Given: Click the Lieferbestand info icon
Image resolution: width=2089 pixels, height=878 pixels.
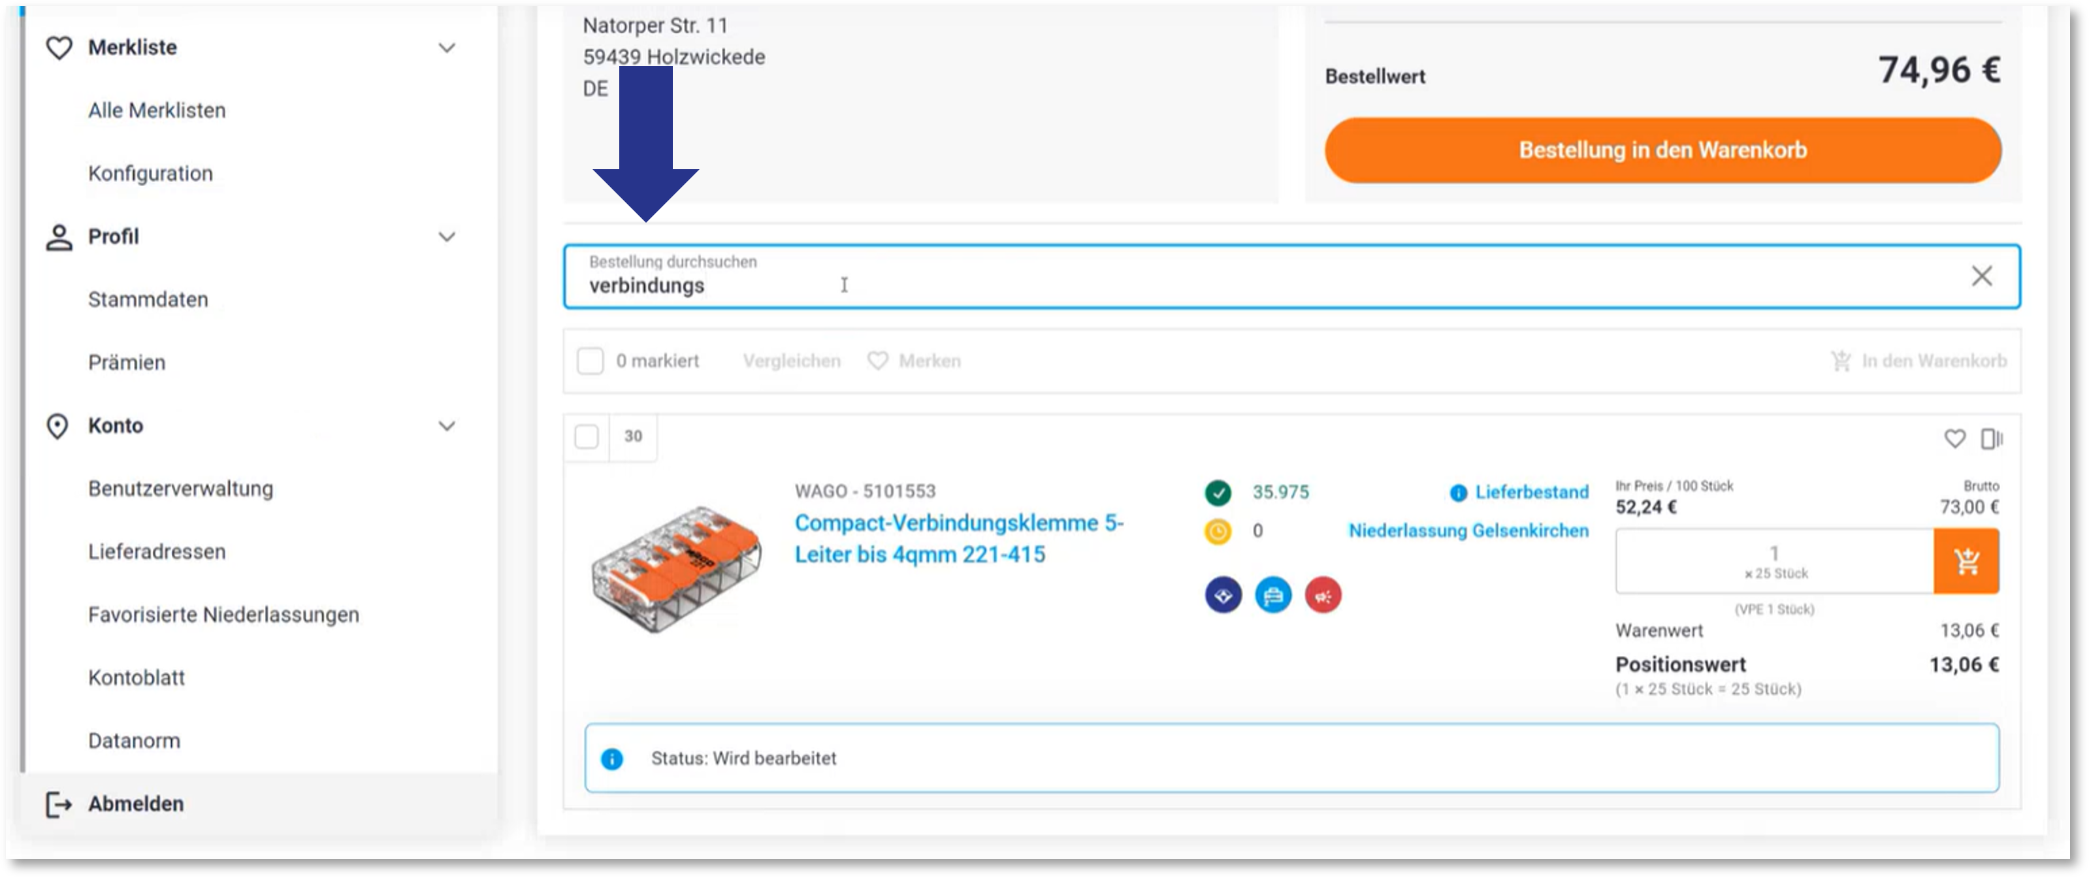Looking at the screenshot, I should (x=1458, y=492).
